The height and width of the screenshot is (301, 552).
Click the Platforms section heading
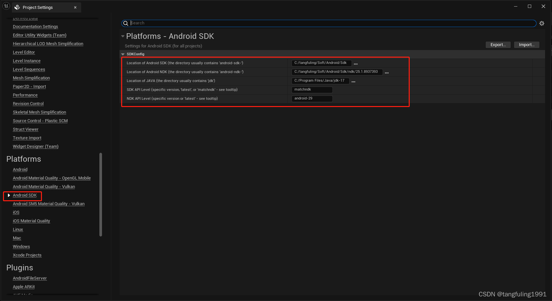point(24,159)
